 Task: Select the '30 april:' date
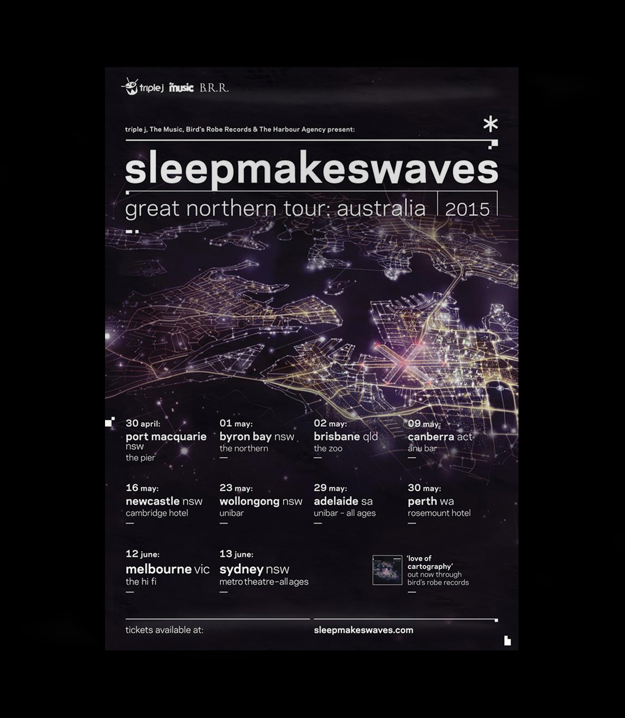tap(143, 424)
